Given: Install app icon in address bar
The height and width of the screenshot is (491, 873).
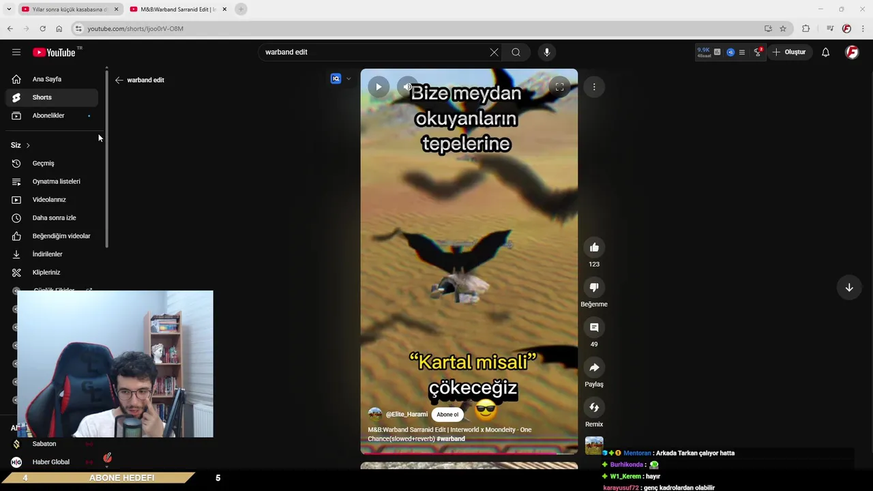Looking at the screenshot, I should click(768, 29).
